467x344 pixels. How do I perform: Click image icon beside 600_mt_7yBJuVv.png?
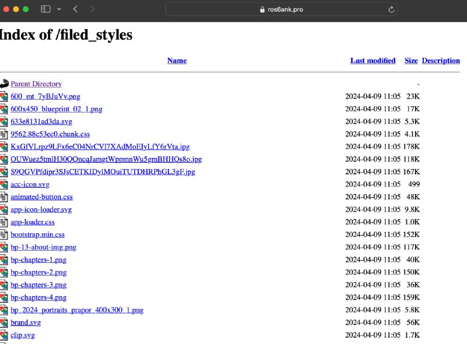4,96
